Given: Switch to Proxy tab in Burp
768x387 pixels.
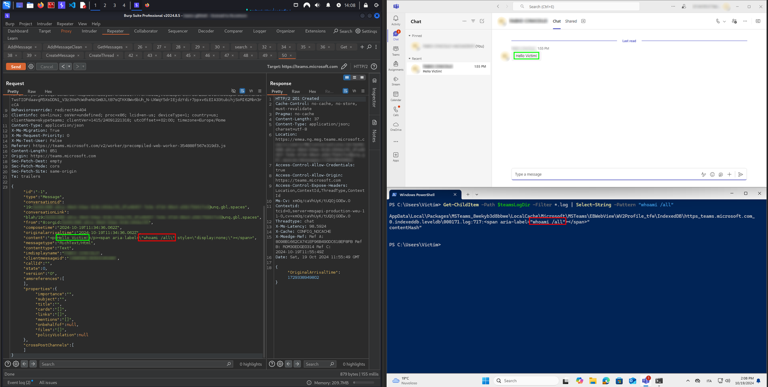Looking at the screenshot, I should coord(66,31).
